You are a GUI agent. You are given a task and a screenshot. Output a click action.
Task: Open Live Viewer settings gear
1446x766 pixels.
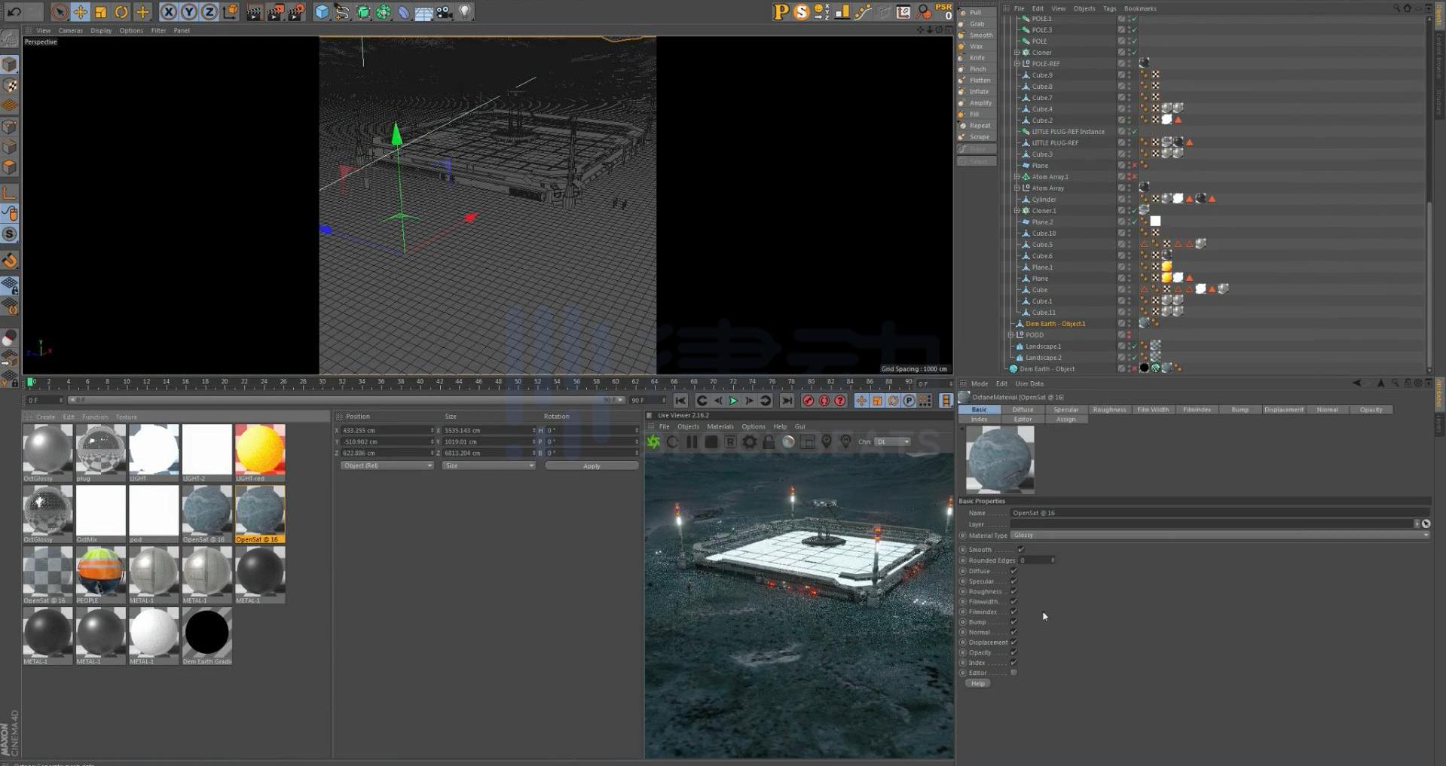749,442
